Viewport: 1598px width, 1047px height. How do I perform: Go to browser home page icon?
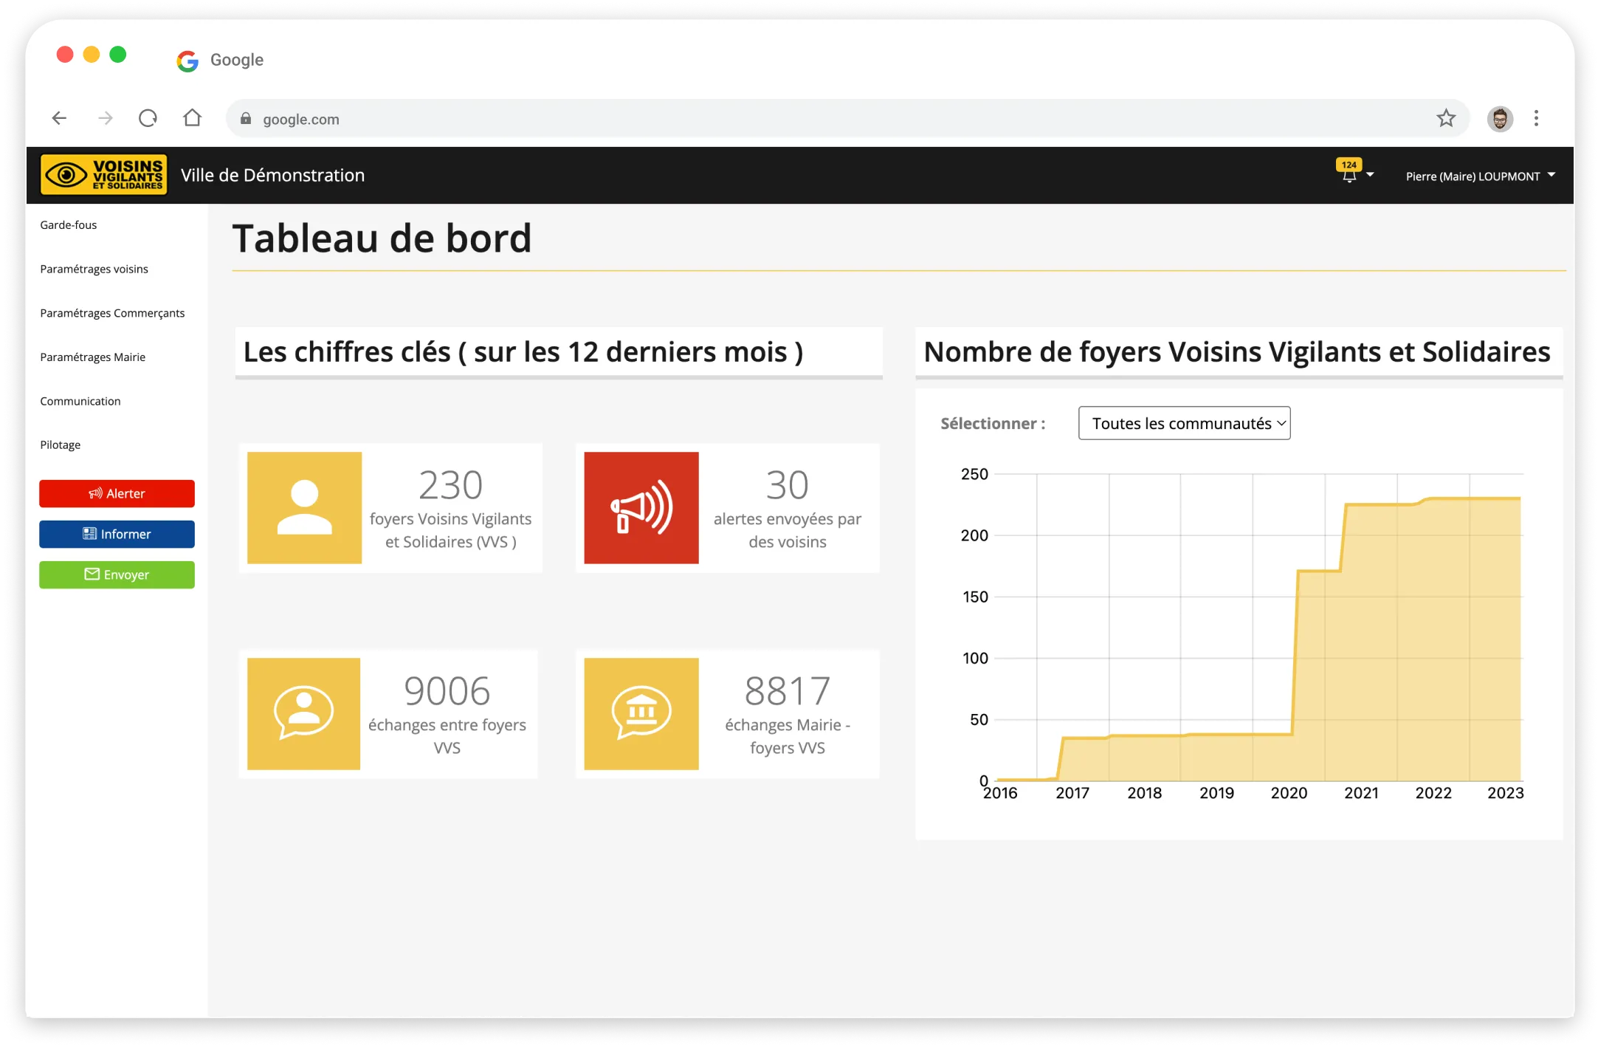(192, 118)
